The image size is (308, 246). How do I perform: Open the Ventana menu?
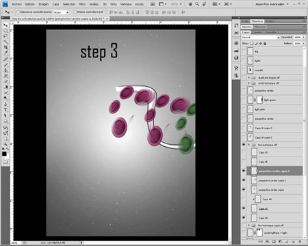[126, 4]
